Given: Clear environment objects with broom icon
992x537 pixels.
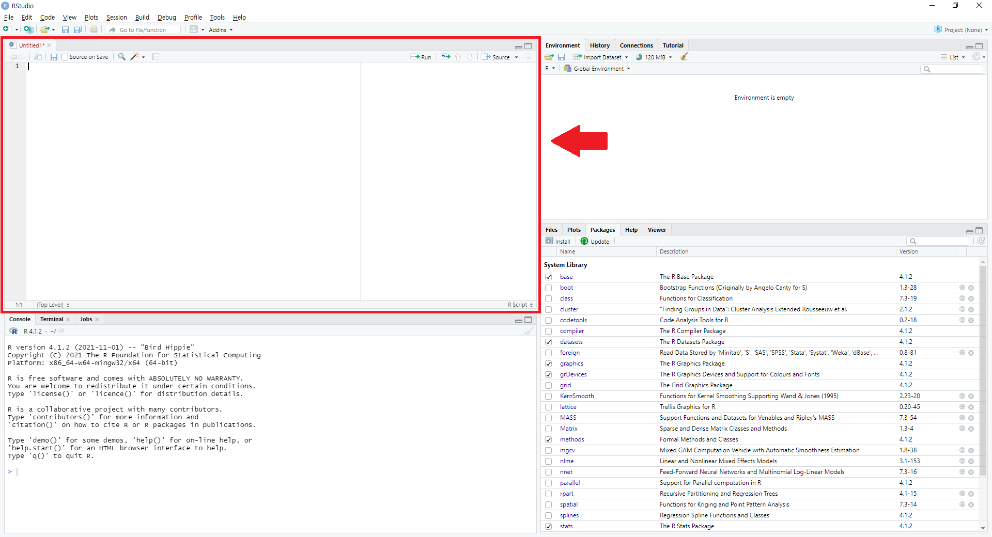Looking at the screenshot, I should tap(684, 57).
